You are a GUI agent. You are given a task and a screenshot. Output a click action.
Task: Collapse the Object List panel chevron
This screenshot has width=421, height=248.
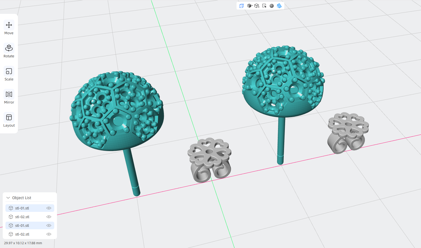tap(8, 198)
